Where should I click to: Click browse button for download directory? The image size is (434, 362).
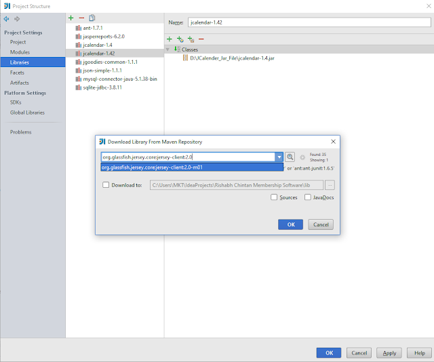[x=330, y=185]
